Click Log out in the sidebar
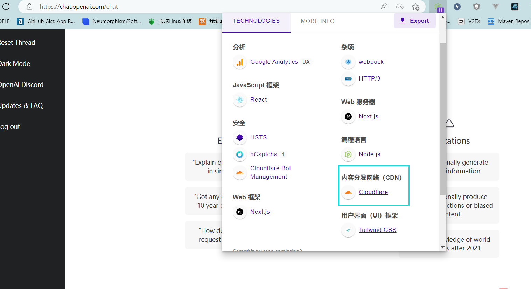The height and width of the screenshot is (289, 531). click(x=10, y=126)
